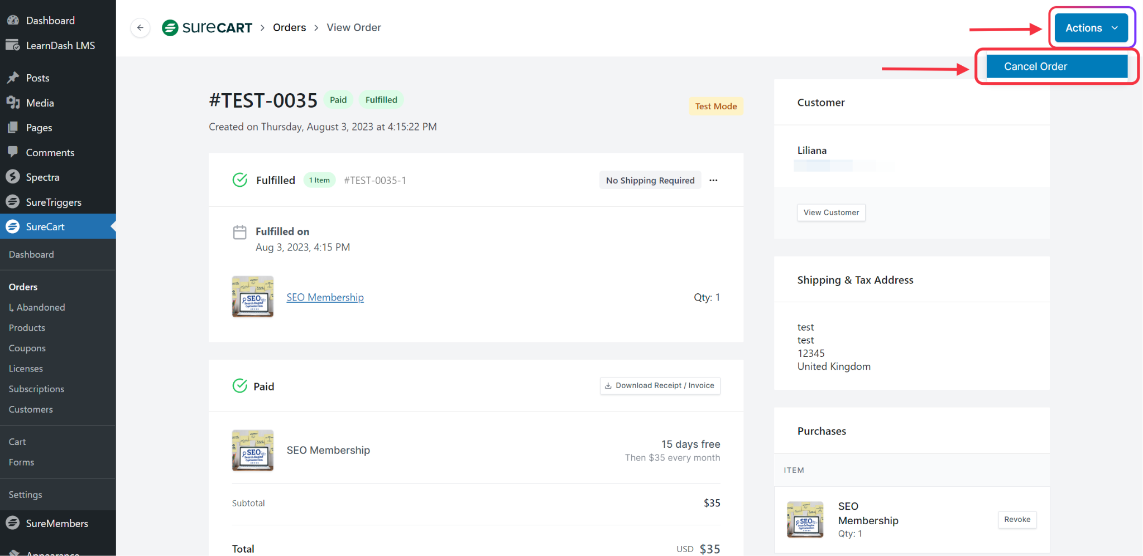Click the LearnDash LMS sidebar icon
The height and width of the screenshot is (556, 1143).
[13, 45]
